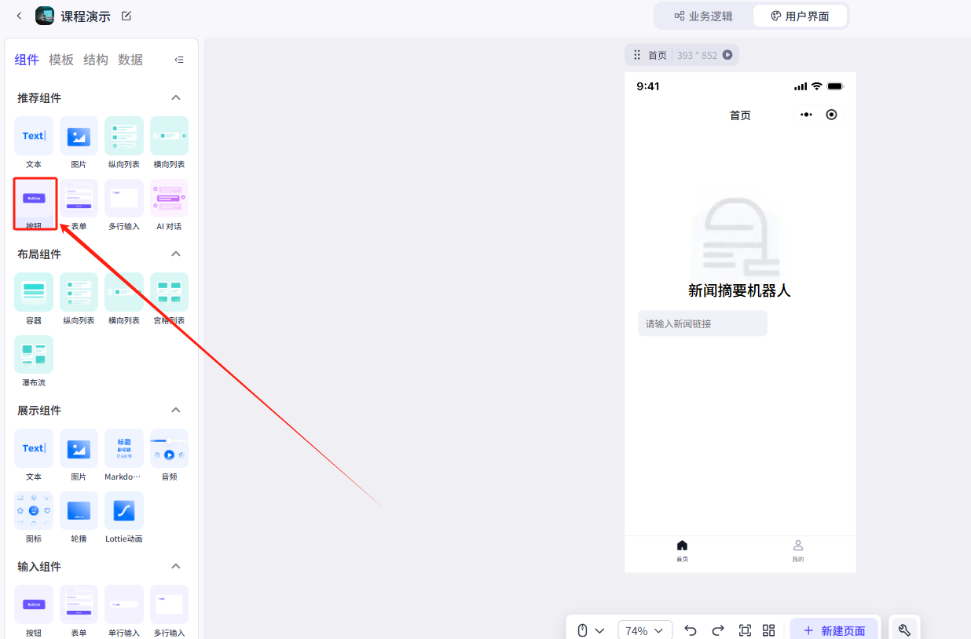Image resolution: width=971 pixels, height=639 pixels.
Task: Click the 请输入新闻链接 input field
Action: pos(702,323)
